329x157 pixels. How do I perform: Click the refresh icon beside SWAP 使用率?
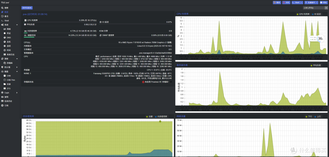tap(101, 35)
